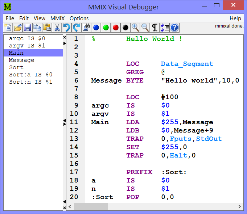Click StdOut on line 13
This screenshot has width=247, height=214.
click(209, 139)
